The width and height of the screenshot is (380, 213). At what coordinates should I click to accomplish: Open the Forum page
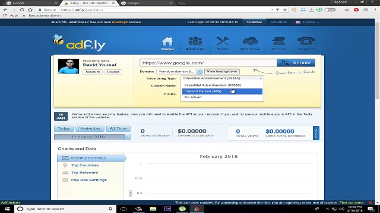tap(278, 44)
